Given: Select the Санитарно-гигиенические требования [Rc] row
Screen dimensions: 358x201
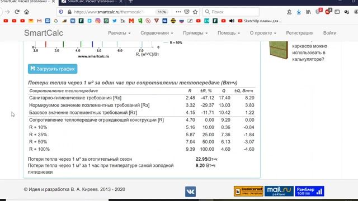Looking at the screenshot, I should tap(142, 98).
